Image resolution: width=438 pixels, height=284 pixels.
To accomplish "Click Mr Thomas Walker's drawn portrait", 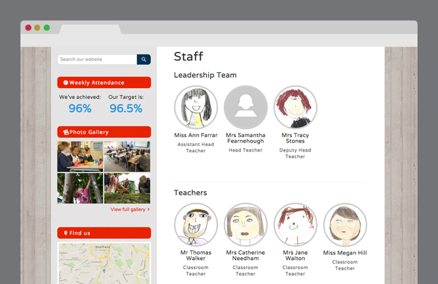I will point(196,225).
